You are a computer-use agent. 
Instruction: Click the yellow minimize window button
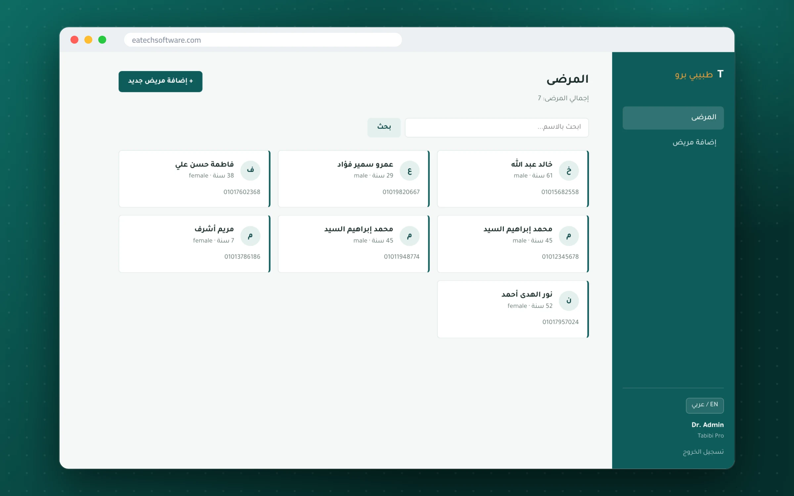tap(88, 40)
